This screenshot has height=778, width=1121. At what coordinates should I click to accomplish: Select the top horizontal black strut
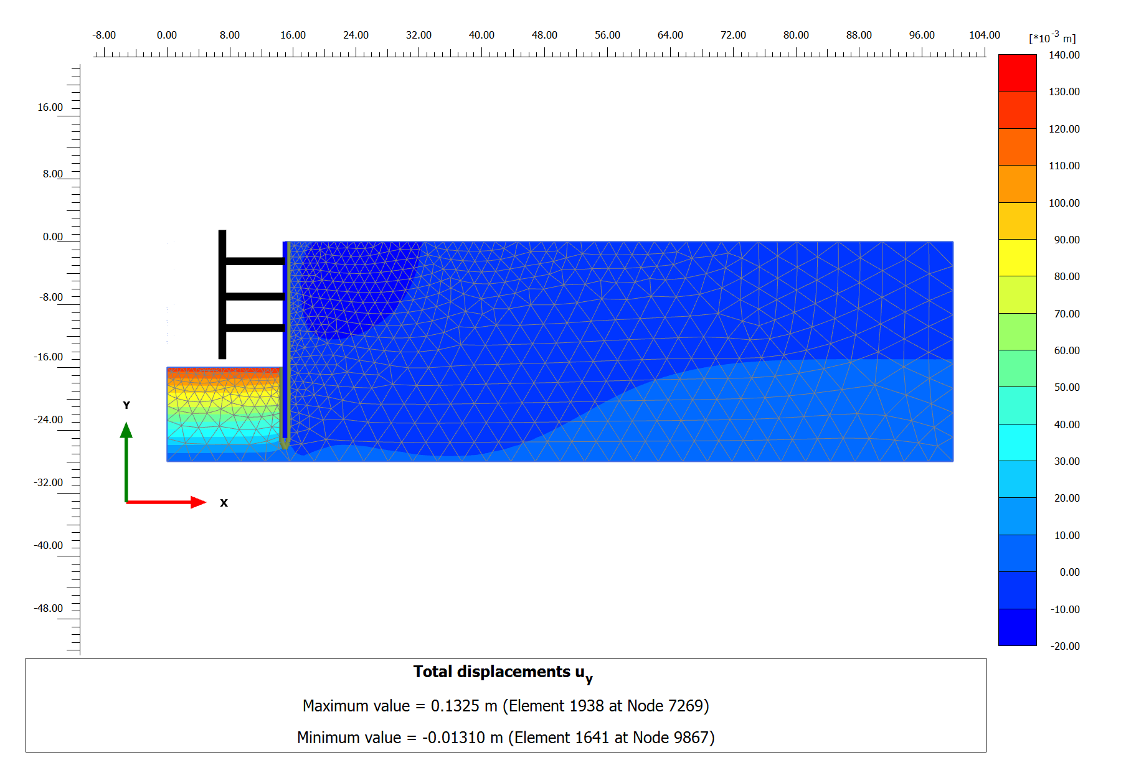click(254, 261)
